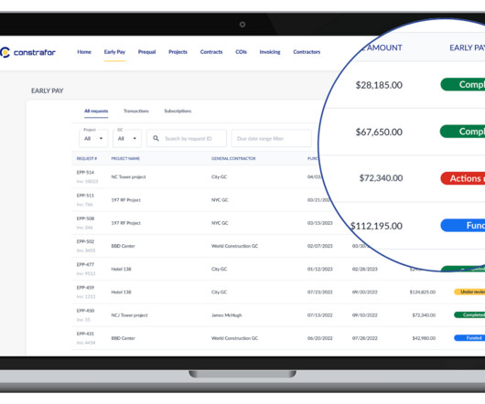This screenshot has height=404, width=485.
Task: Click BBD Center in EPP-502 row
Action: point(124,246)
